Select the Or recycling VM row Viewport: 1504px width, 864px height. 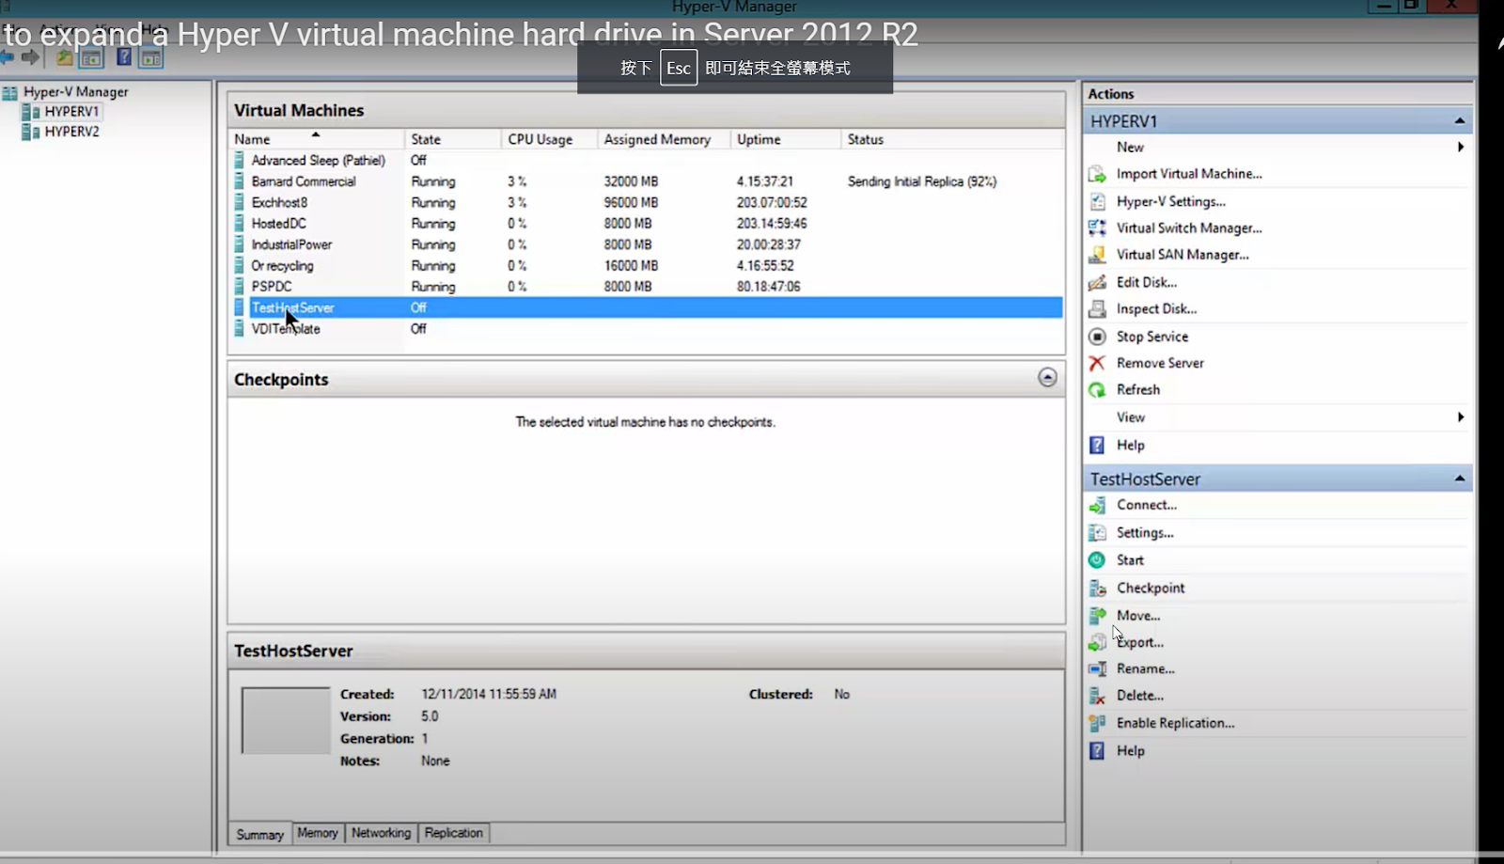pos(648,266)
